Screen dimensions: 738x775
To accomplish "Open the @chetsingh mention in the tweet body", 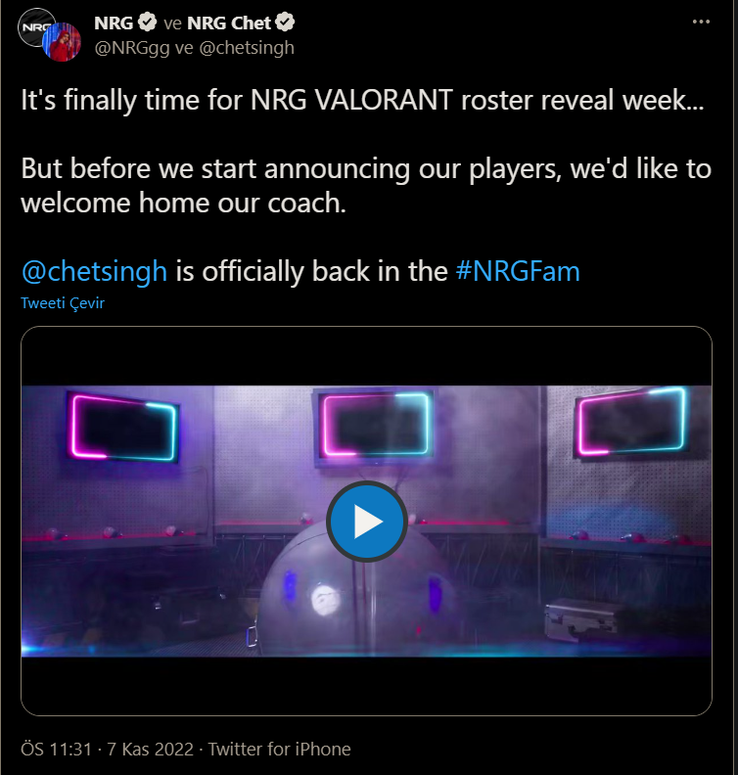I will (94, 271).
